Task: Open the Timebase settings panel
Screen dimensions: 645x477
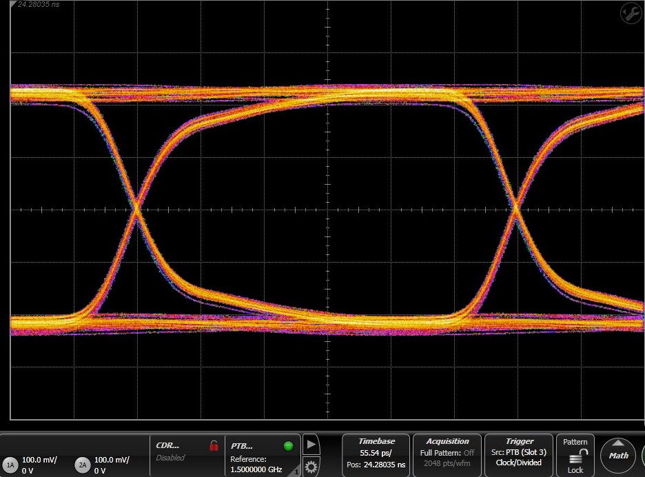Action: (x=376, y=455)
